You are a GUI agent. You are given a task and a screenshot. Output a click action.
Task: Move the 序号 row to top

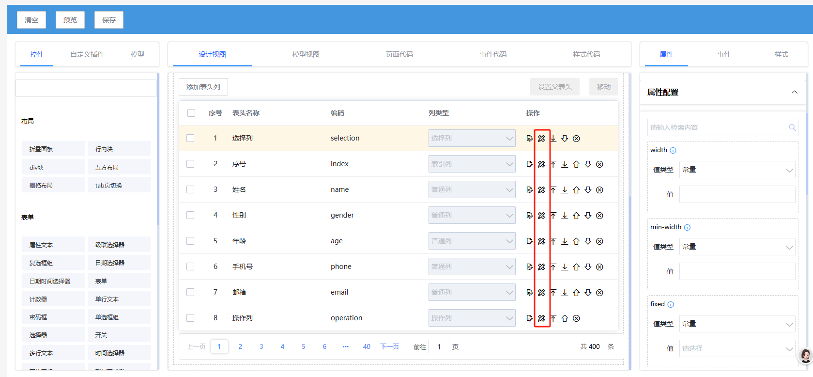click(553, 164)
